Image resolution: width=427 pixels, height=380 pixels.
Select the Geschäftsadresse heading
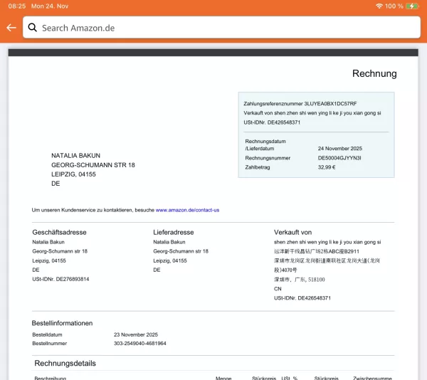click(59, 232)
